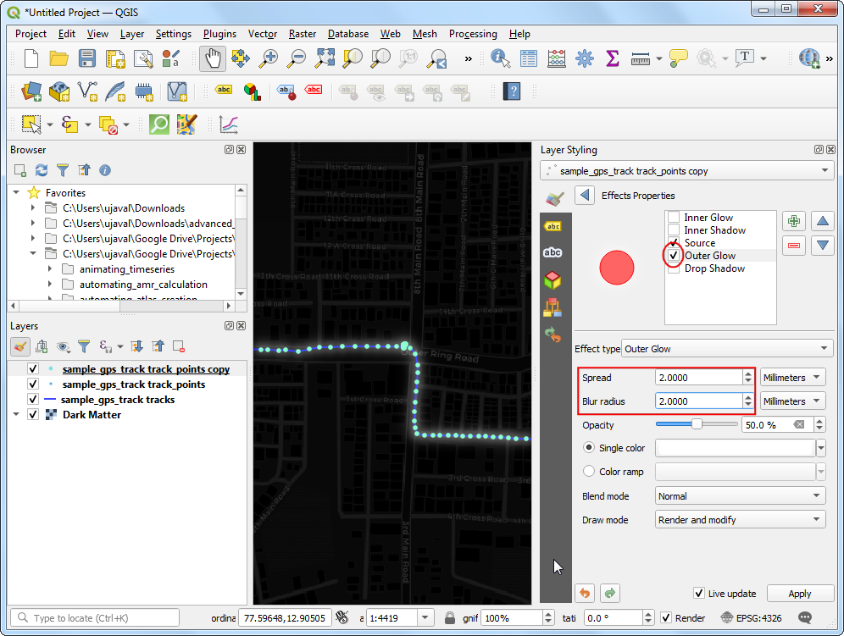Click the green plus add effect button
844x636 pixels.
pos(794,221)
